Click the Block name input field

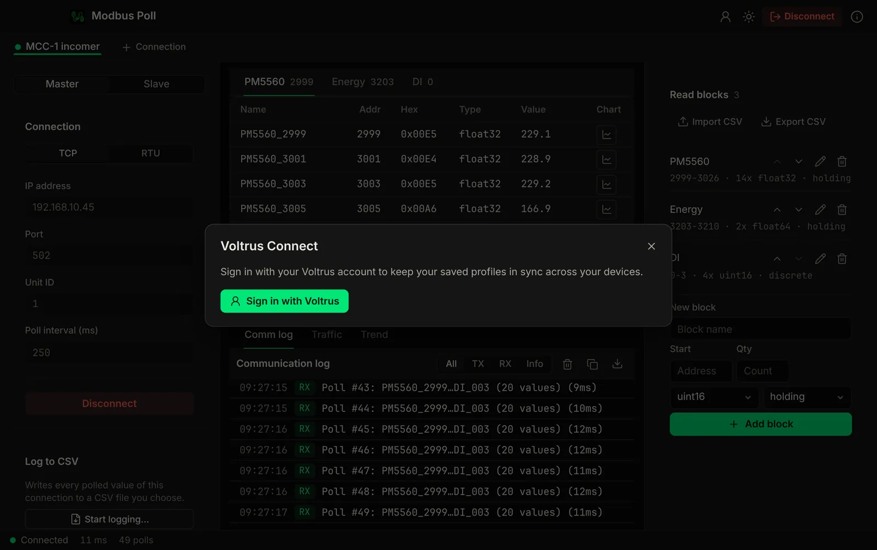pyautogui.click(x=761, y=330)
